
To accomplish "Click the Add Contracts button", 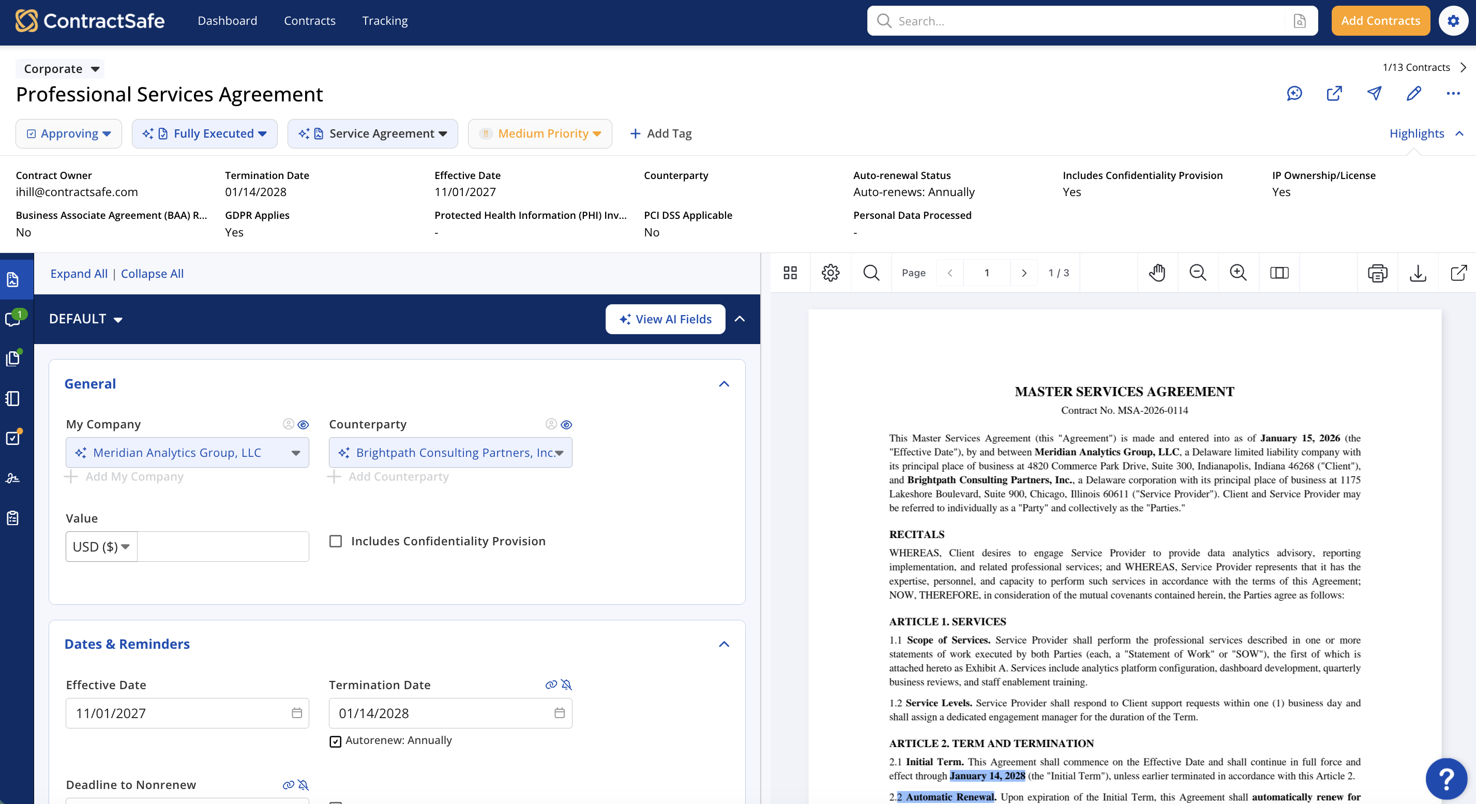I will tap(1380, 21).
